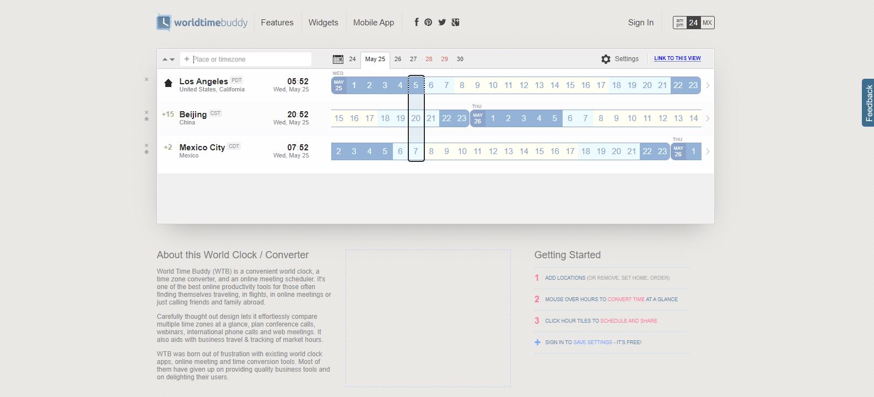
Task: Sort locations ascending with the up arrow
Action: pyautogui.click(x=165, y=59)
